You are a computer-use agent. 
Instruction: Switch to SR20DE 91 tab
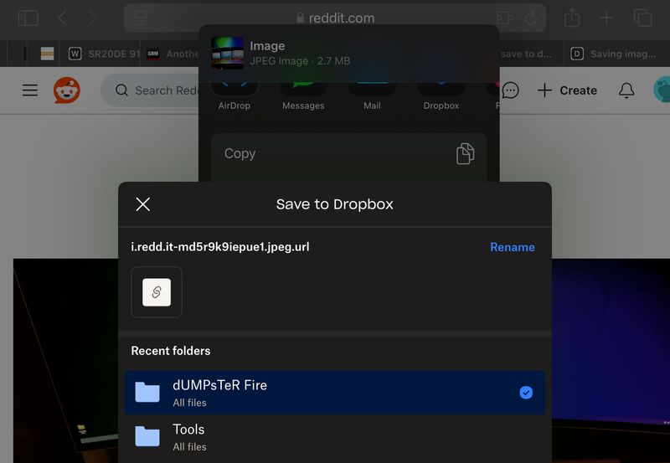pos(104,54)
